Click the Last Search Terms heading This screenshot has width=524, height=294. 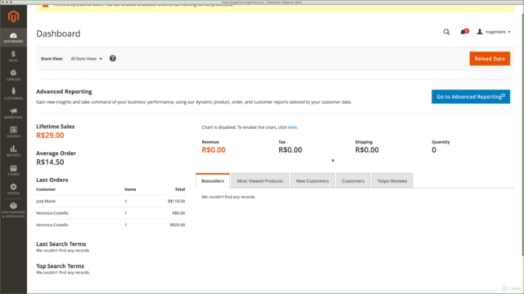coord(61,244)
